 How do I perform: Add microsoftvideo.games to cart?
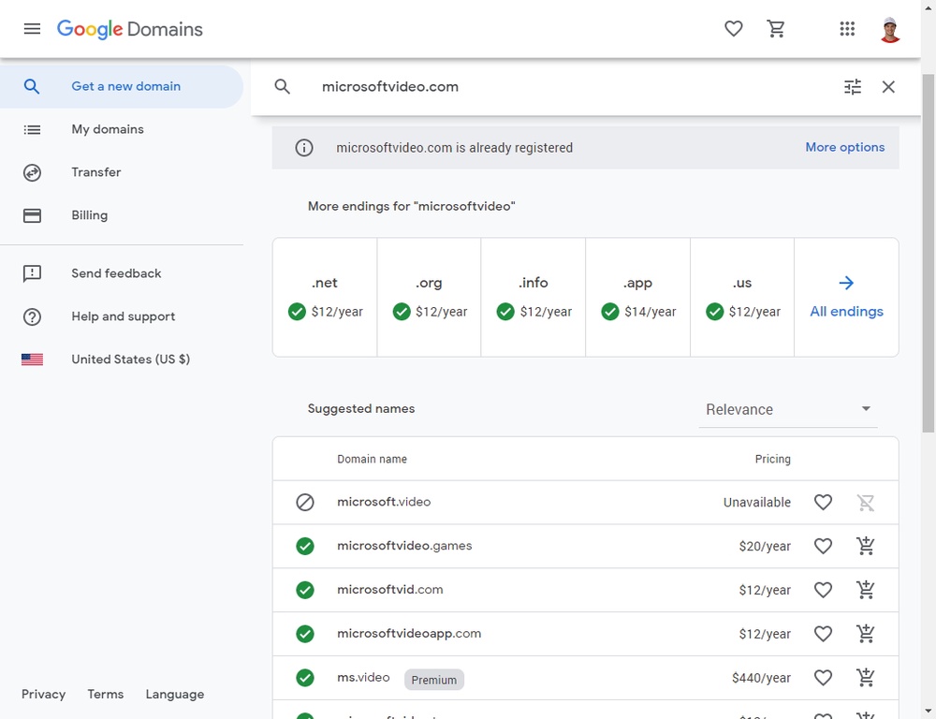[x=865, y=546]
